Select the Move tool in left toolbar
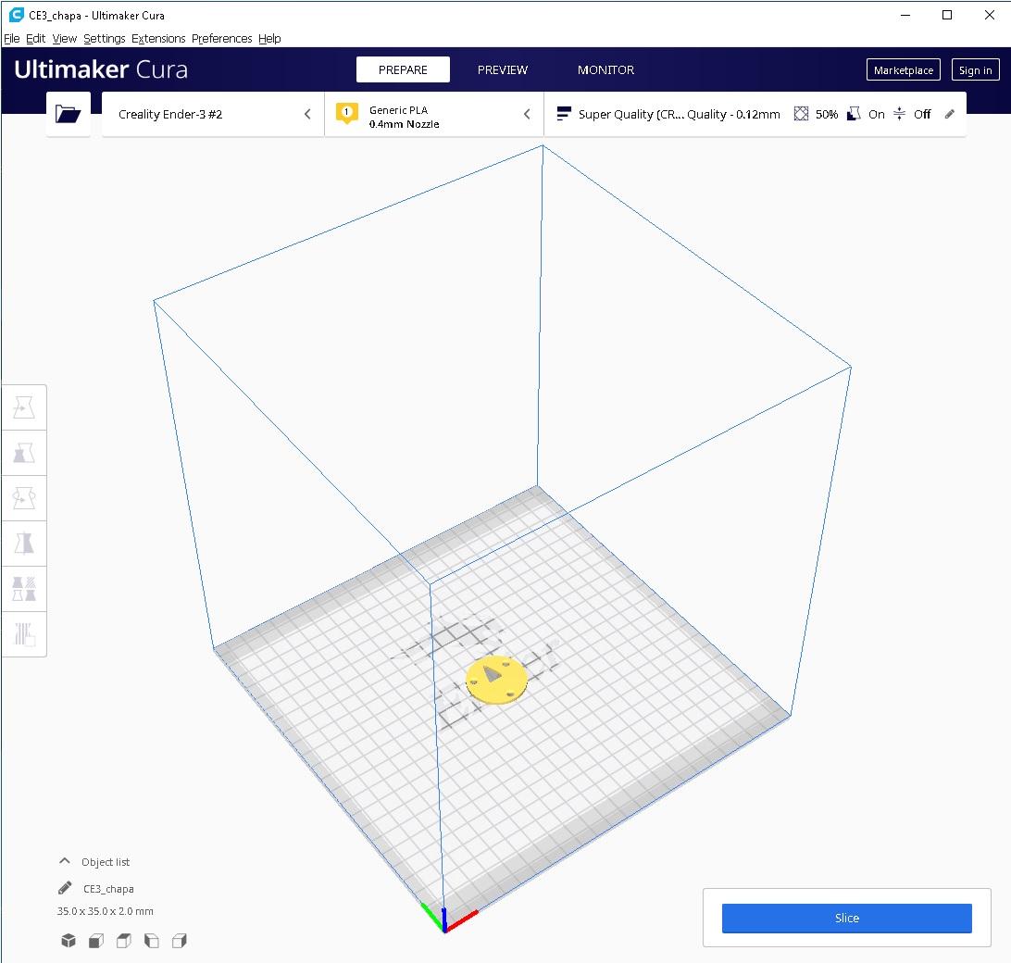 coord(24,407)
